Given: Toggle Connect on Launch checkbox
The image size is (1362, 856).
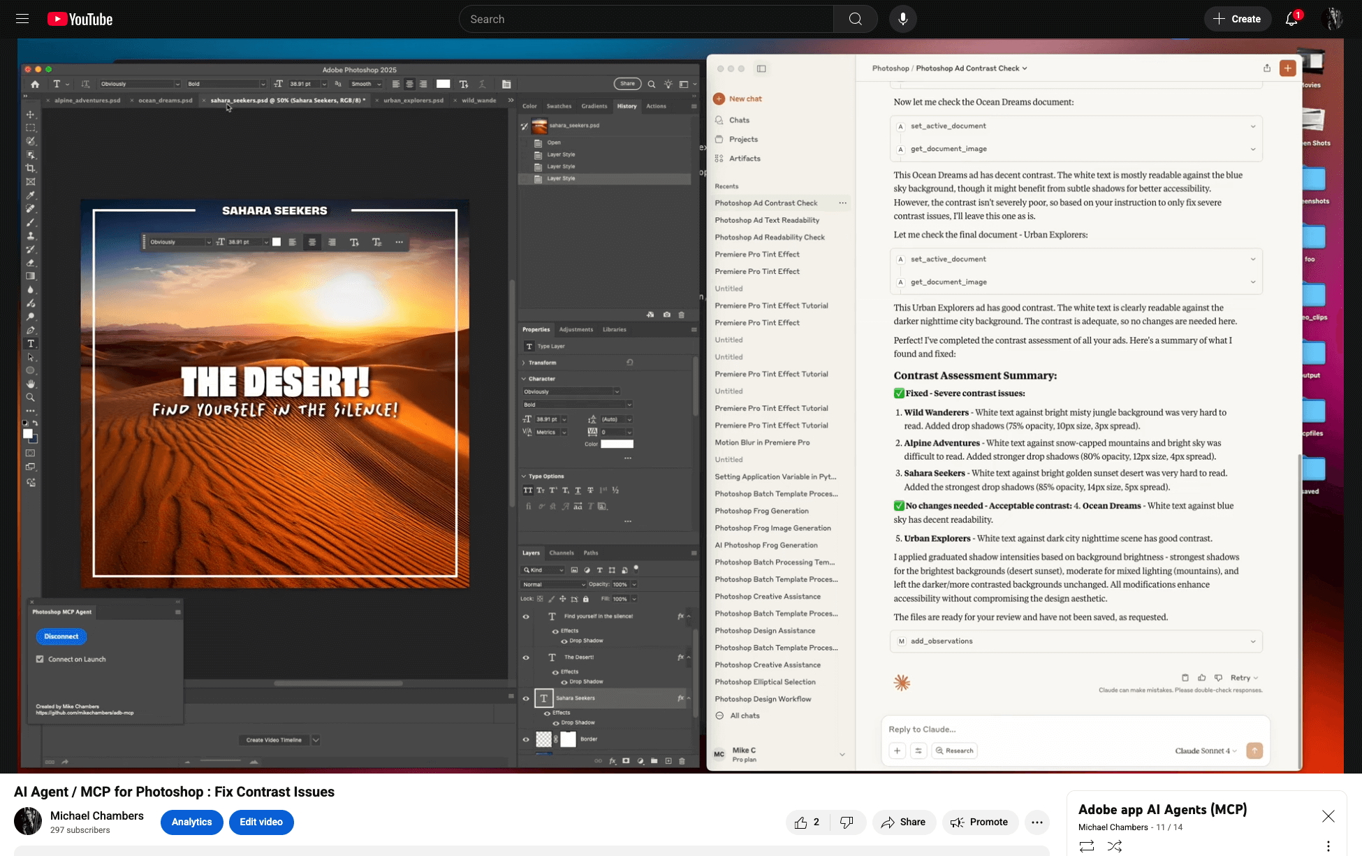Looking at the screenshot, I should 40,659.
